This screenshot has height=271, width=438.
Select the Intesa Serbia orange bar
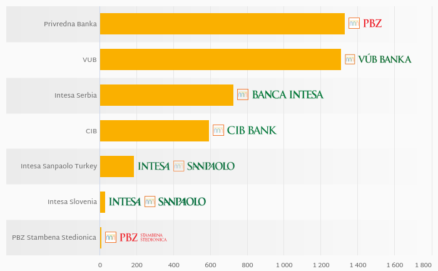[x=166, y=95]
